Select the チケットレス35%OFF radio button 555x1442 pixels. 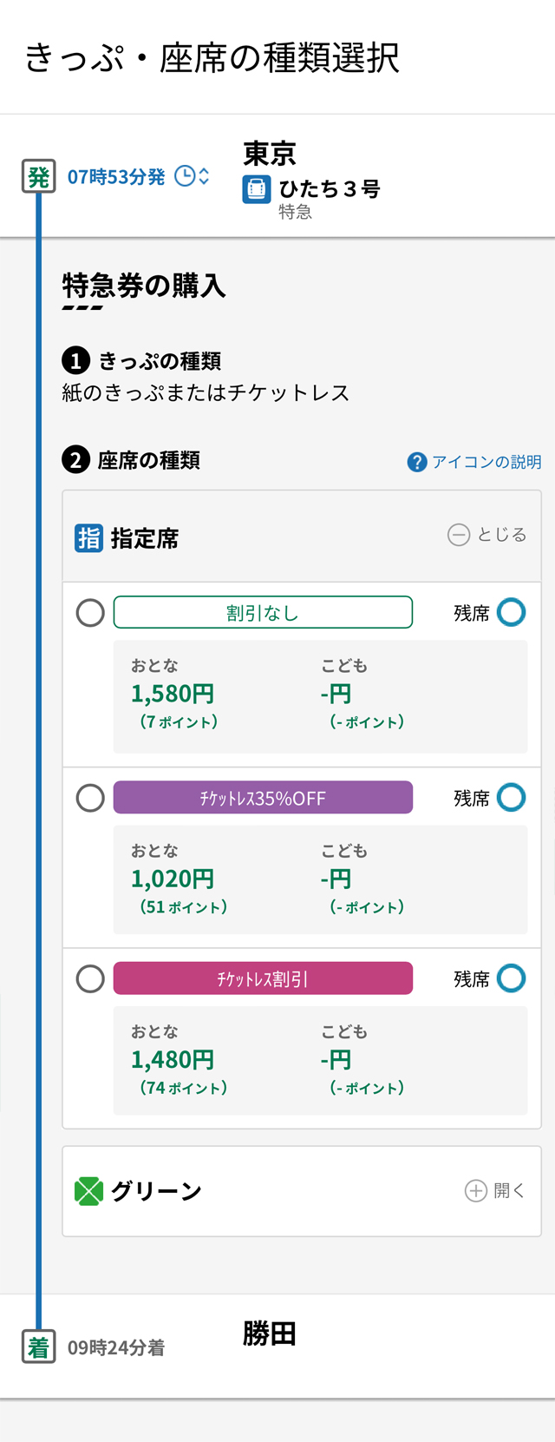click(90, 798)
